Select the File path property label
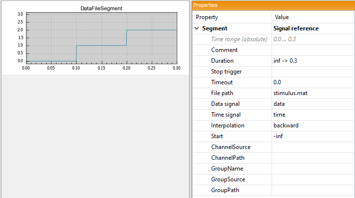 tap(222, 93)
